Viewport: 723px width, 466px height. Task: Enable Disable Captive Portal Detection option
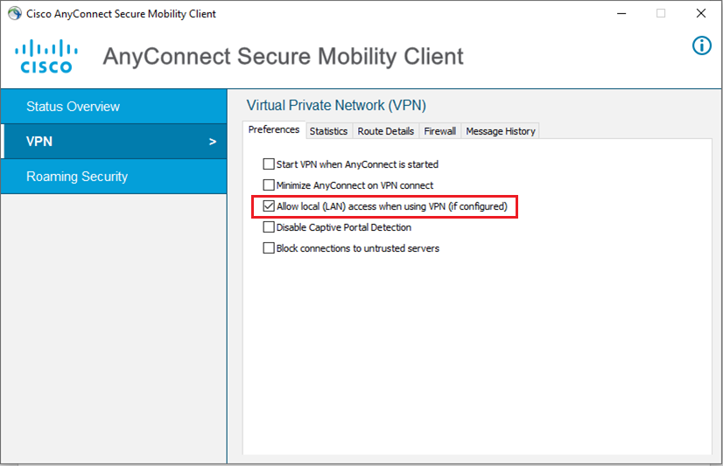[270, 227]
